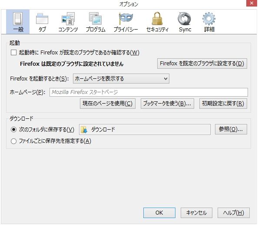Click Firefox を既定のブラウザに設定する button

tap(202, 64)
